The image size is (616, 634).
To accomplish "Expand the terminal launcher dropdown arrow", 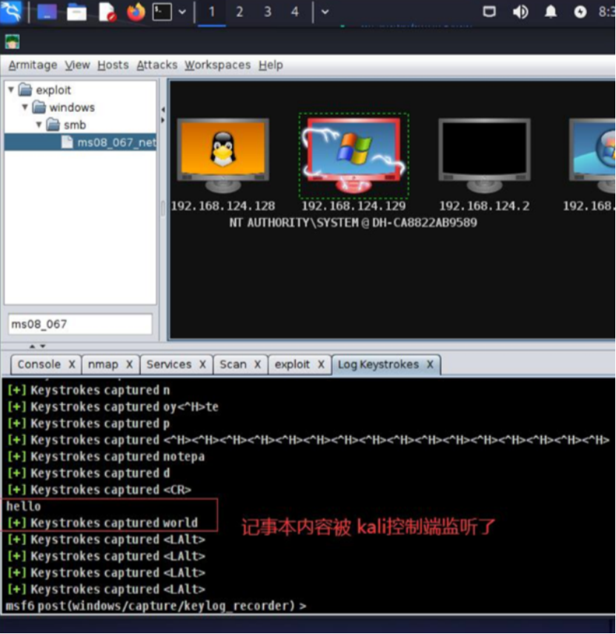I will point(182,12).
